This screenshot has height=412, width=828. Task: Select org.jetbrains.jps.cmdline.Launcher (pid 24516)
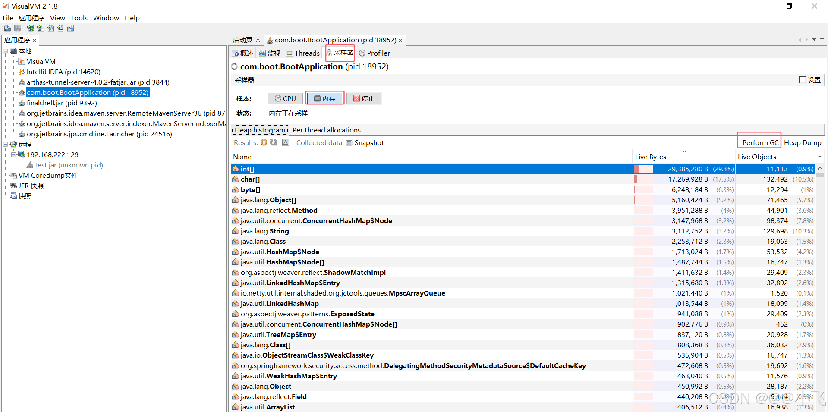[x=99, y=134]
